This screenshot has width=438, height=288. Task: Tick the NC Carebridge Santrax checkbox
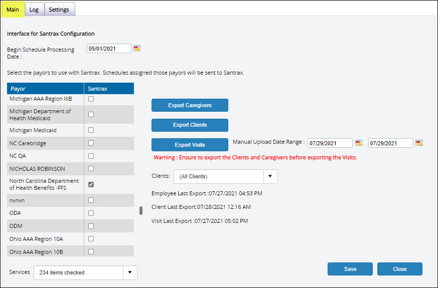tap(91, 143)
